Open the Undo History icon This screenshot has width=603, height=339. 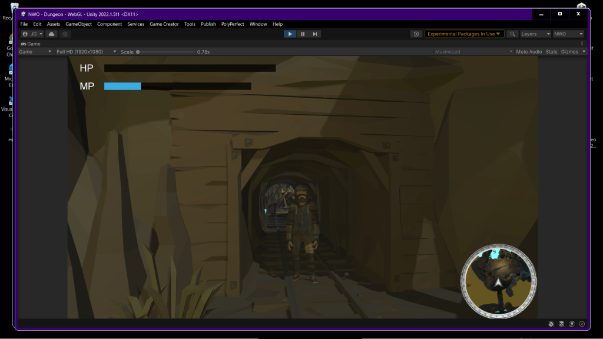tap(417, 34)
